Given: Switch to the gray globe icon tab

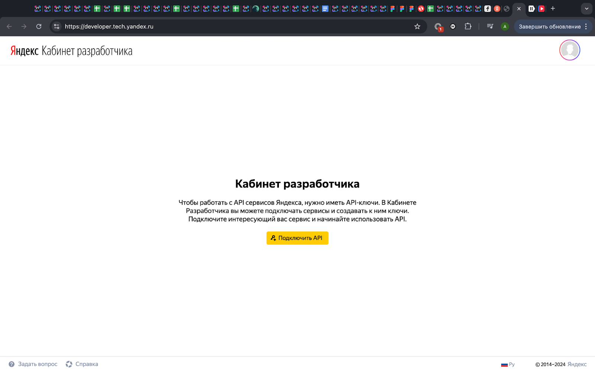Looking at the screenshot, I should (x=506, y=9).
